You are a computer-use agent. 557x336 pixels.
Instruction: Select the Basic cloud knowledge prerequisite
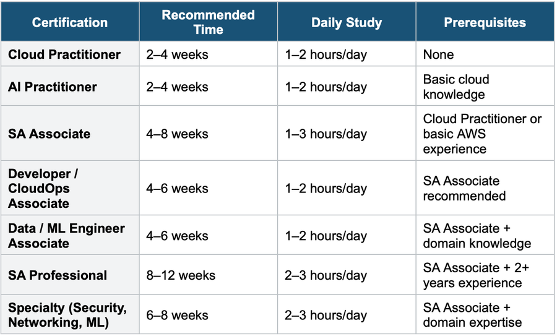point(456,87)
